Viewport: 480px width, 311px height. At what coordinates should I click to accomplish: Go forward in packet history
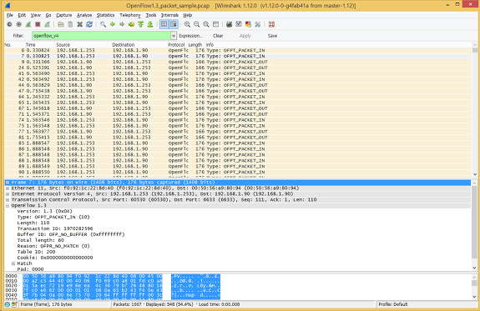point(122,24)
